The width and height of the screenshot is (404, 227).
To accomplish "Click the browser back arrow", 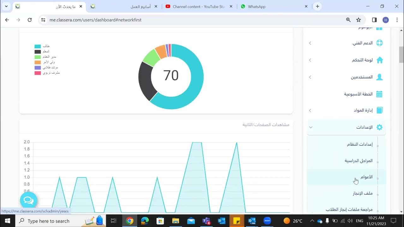I will [7, 20].
